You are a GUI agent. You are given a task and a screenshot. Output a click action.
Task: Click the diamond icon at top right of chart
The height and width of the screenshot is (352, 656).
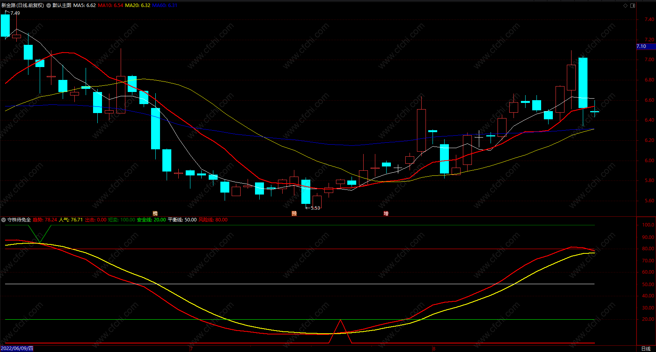[626, 5]
